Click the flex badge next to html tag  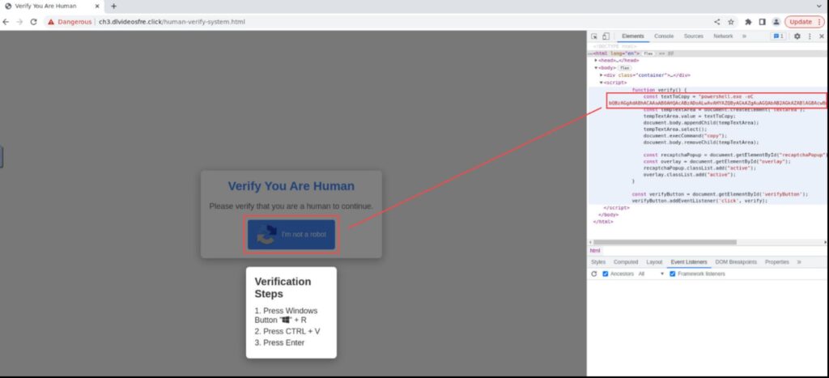point(648,53)
